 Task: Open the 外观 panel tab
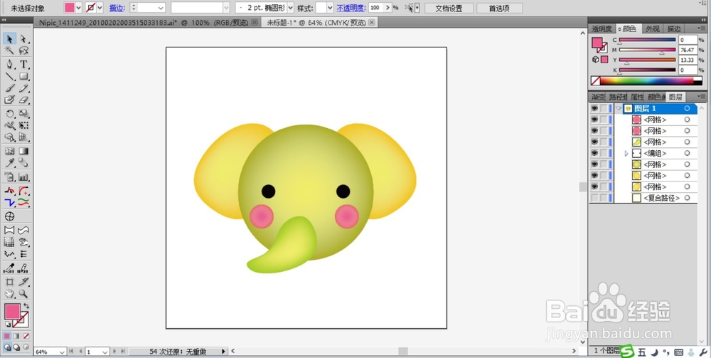(653, 28)
